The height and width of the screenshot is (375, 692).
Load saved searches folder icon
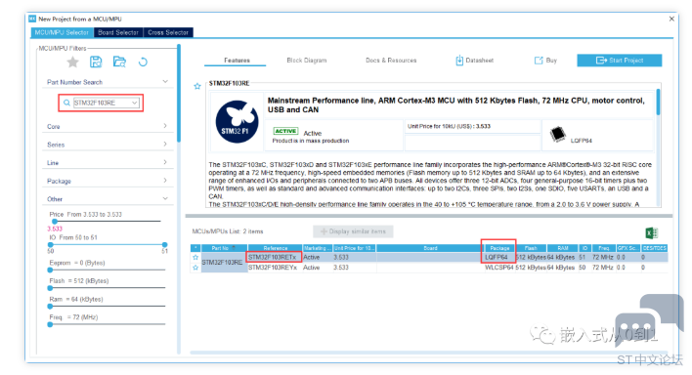click(x=119, y=62)
